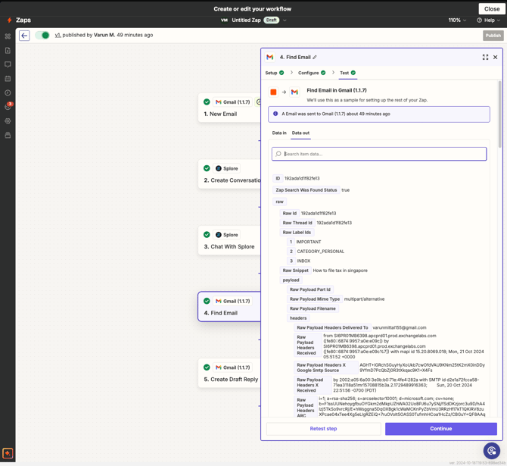Select step 5. Create Draft Reply card

point(229,373)
